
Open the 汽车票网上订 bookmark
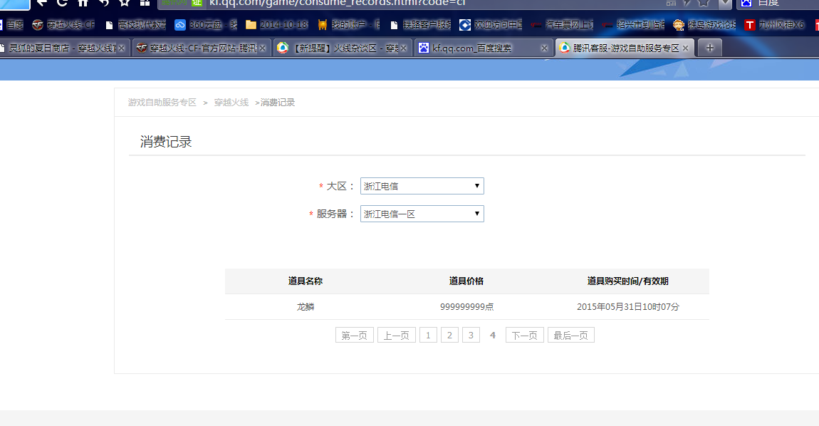click(562, 24)
